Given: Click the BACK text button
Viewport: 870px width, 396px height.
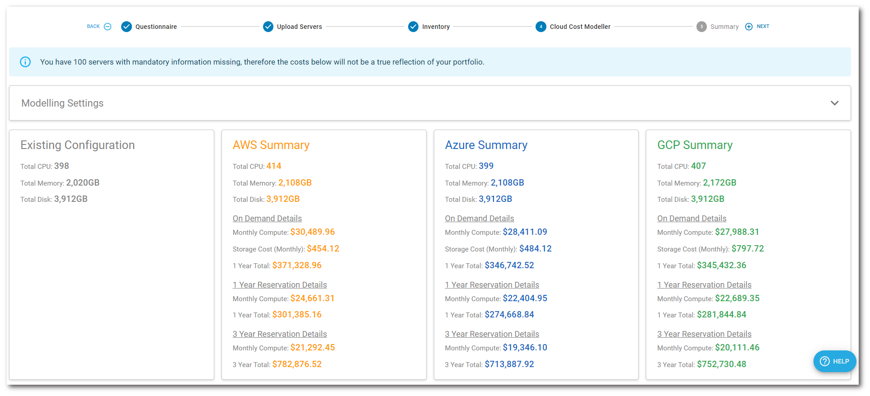Looking at the screenshot, I should click(93, 27).
